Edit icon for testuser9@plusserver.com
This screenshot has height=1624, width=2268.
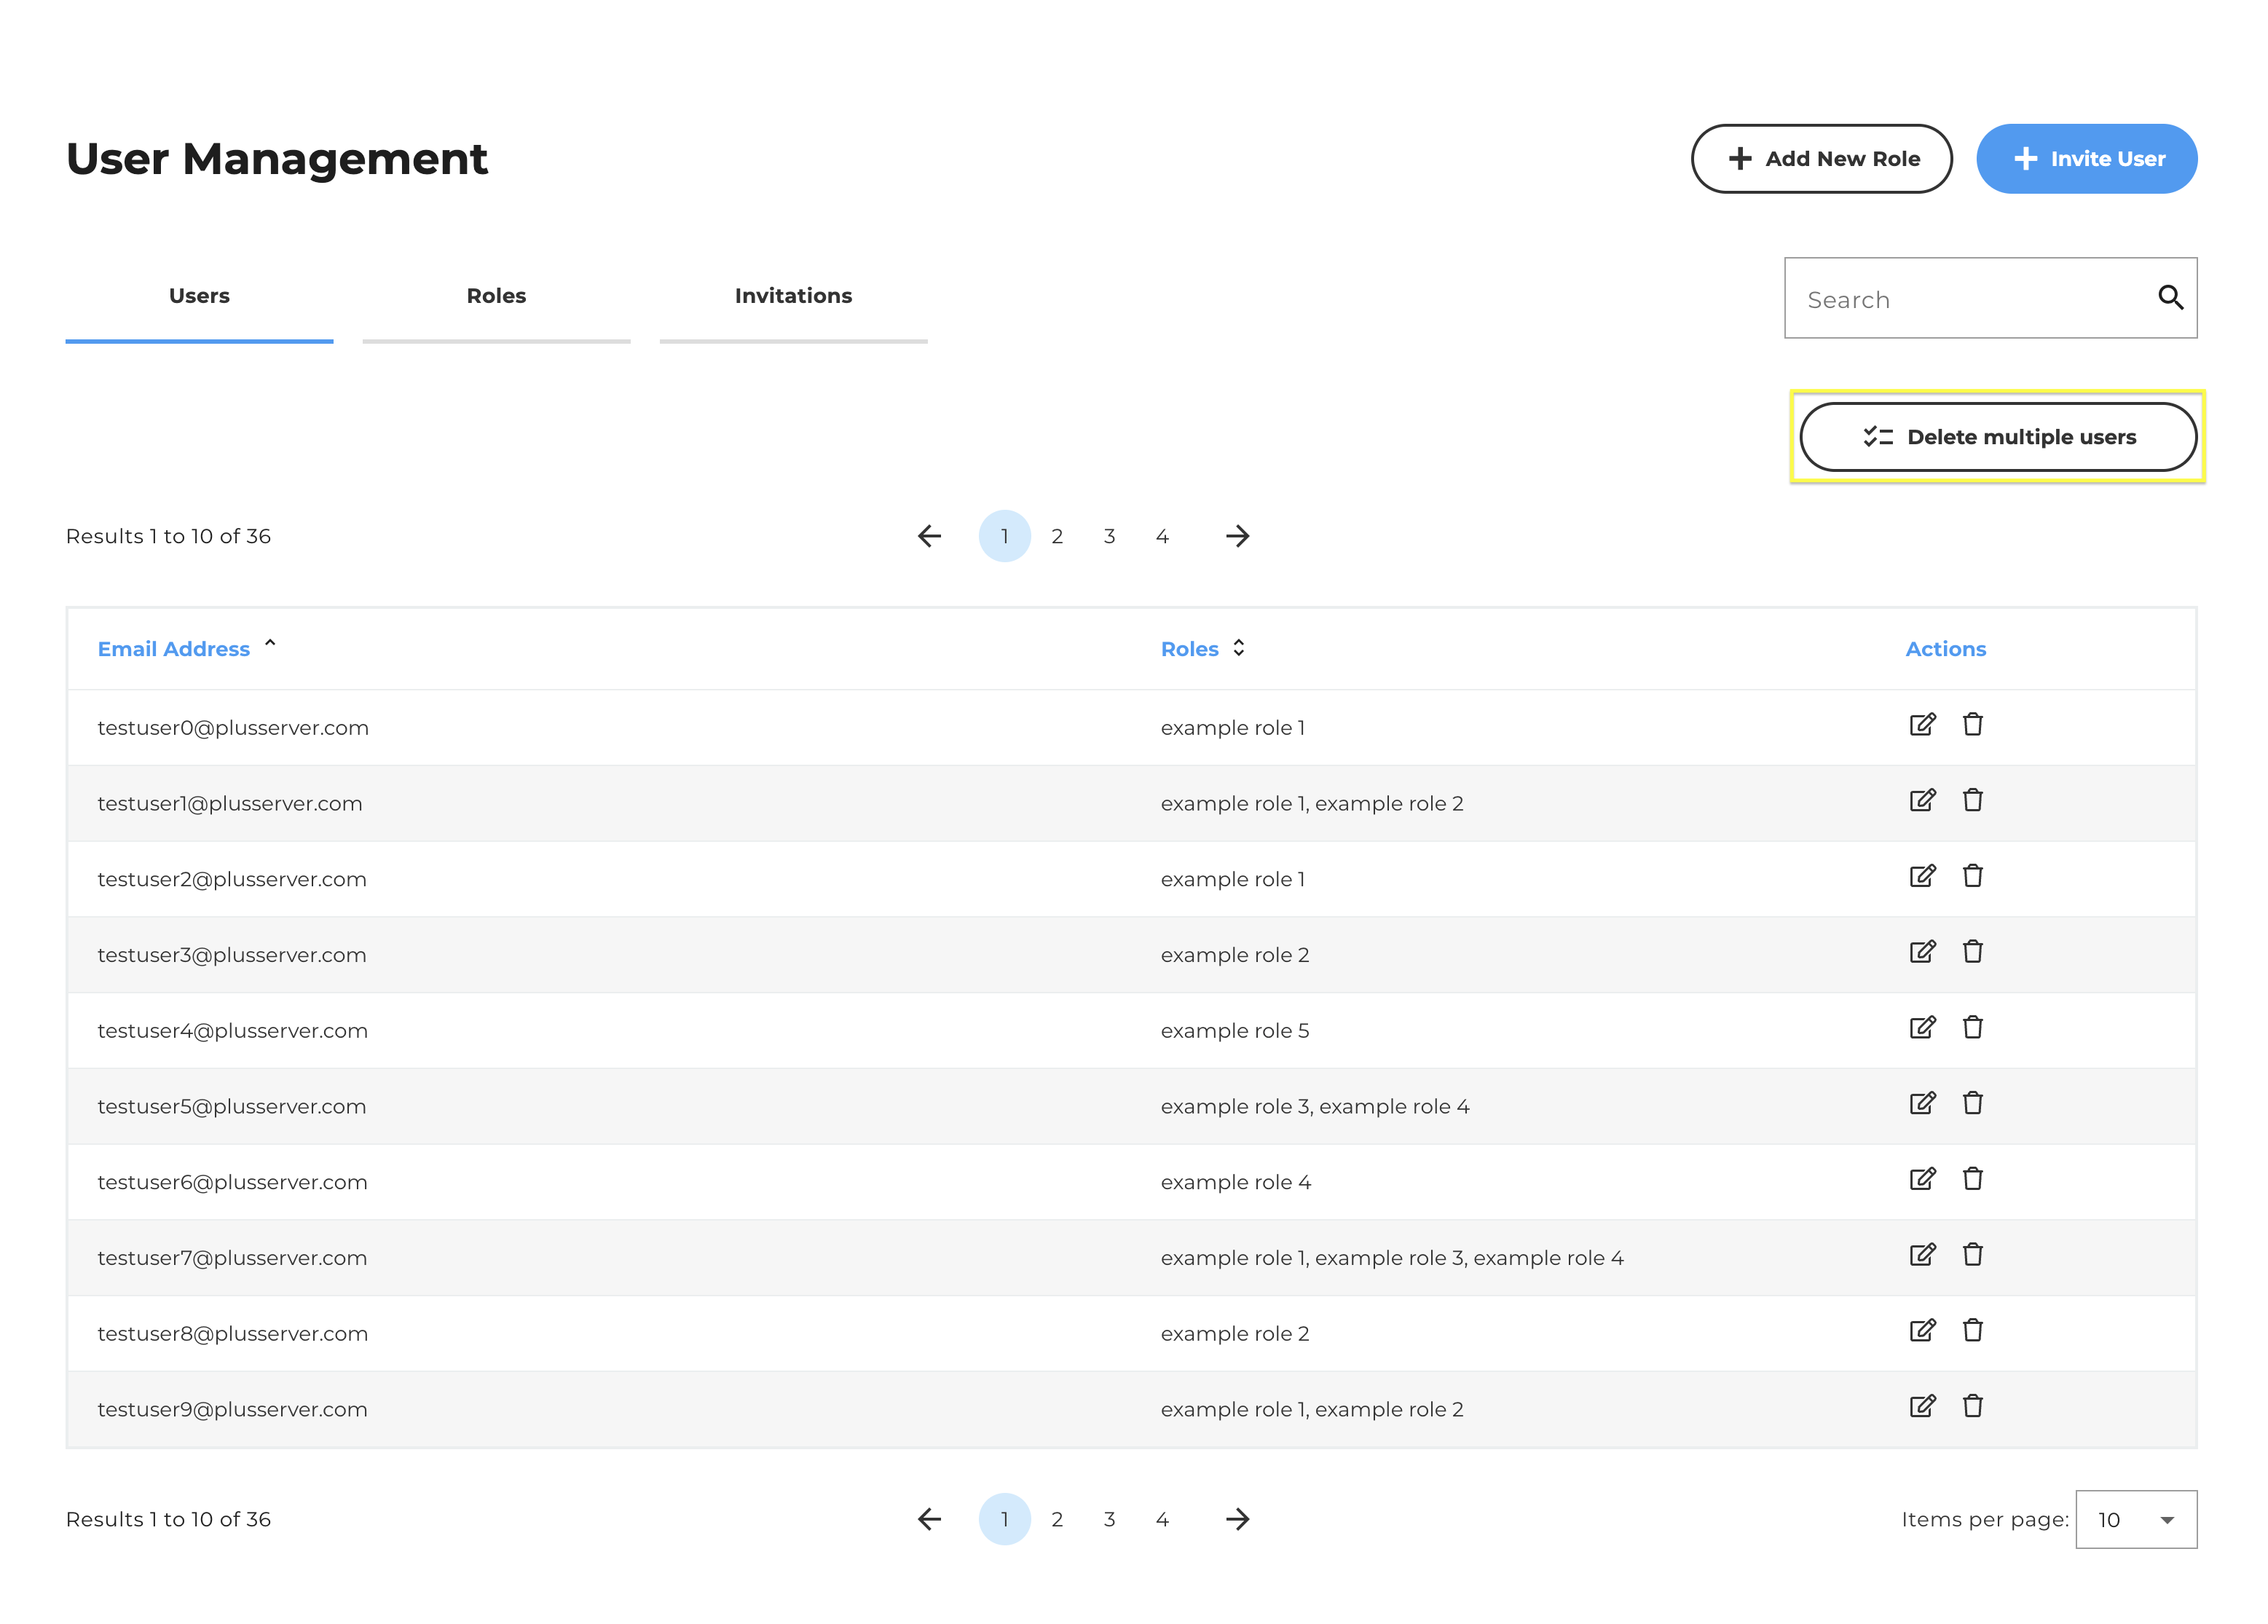(x=1922, y=1407)
